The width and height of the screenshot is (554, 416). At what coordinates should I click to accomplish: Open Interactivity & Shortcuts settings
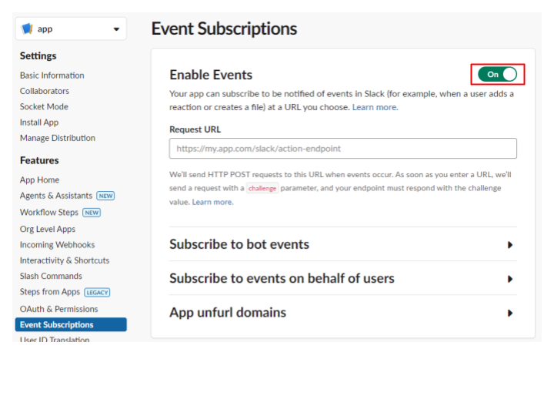(65, 260)
